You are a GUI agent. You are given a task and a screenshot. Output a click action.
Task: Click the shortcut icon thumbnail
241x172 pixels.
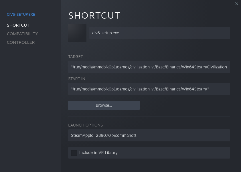(x=77, y=33)
